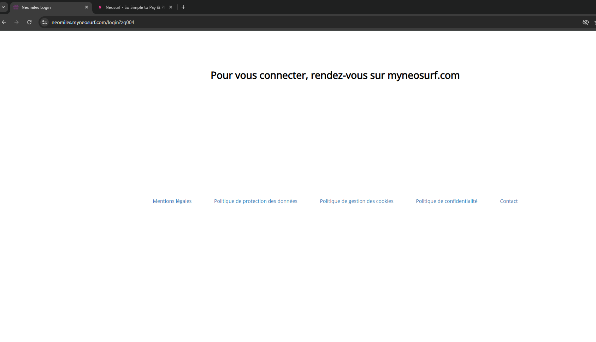Open Politique de confidentialité link
Screen dimensions: 596x342
click(x=447, y=201)
